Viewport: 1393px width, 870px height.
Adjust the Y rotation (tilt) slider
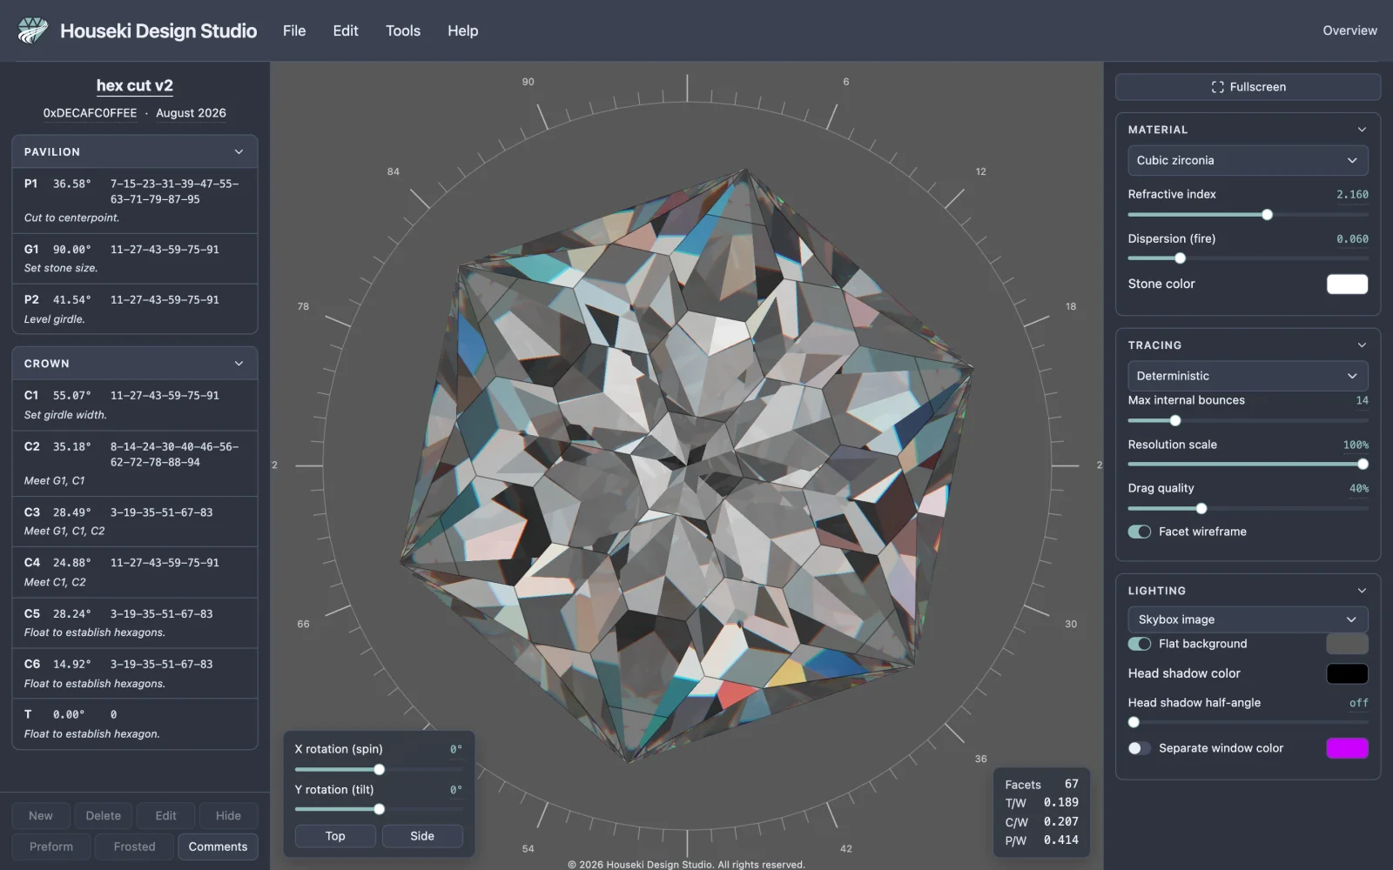pos(379,810)
